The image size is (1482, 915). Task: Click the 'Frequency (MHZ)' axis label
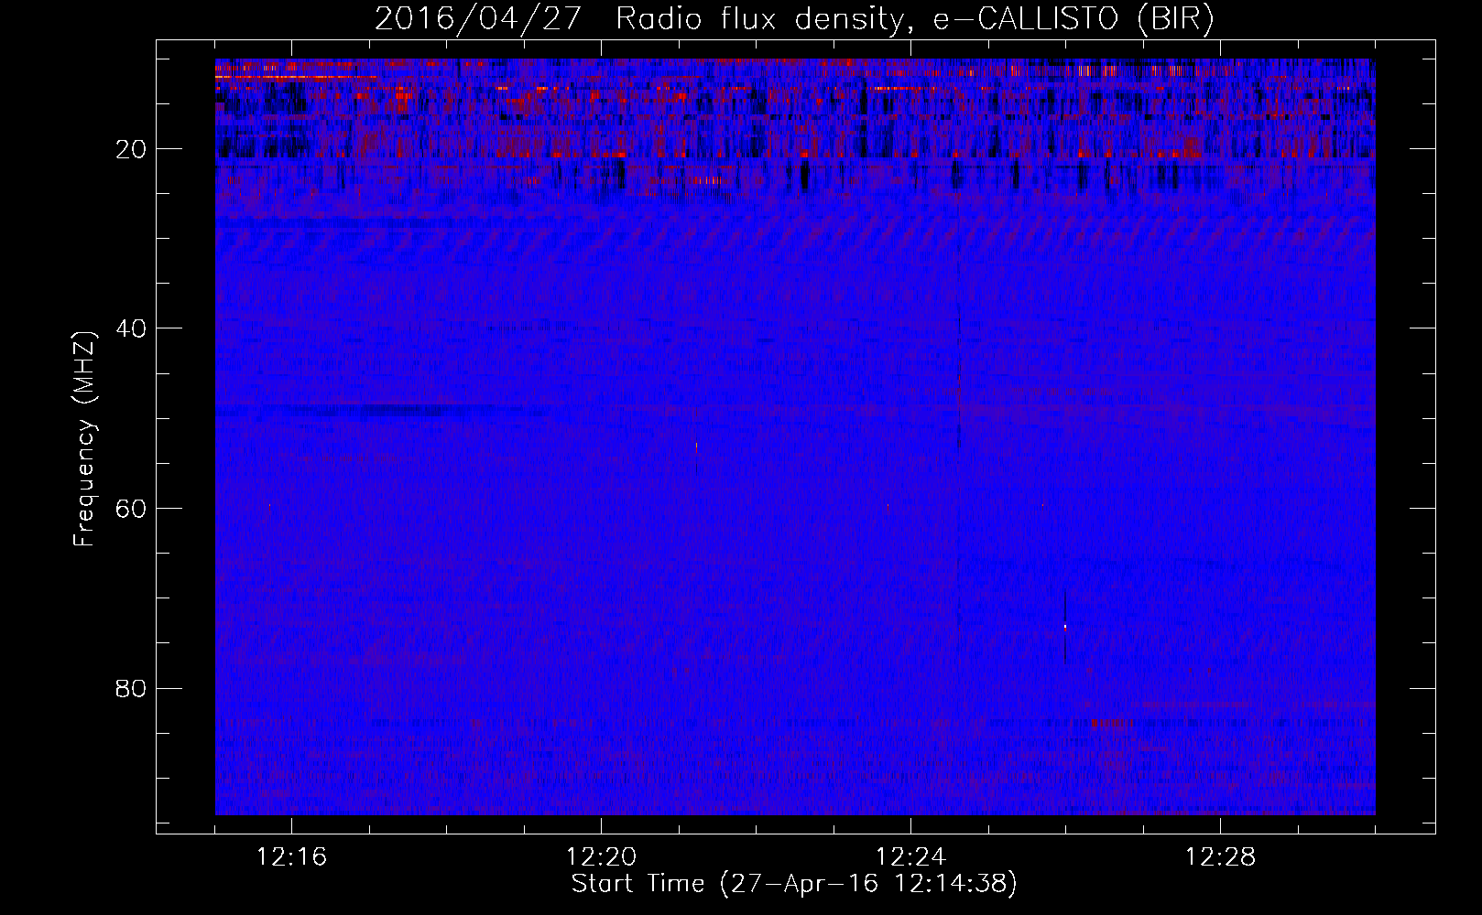click(x=84, y=440)
